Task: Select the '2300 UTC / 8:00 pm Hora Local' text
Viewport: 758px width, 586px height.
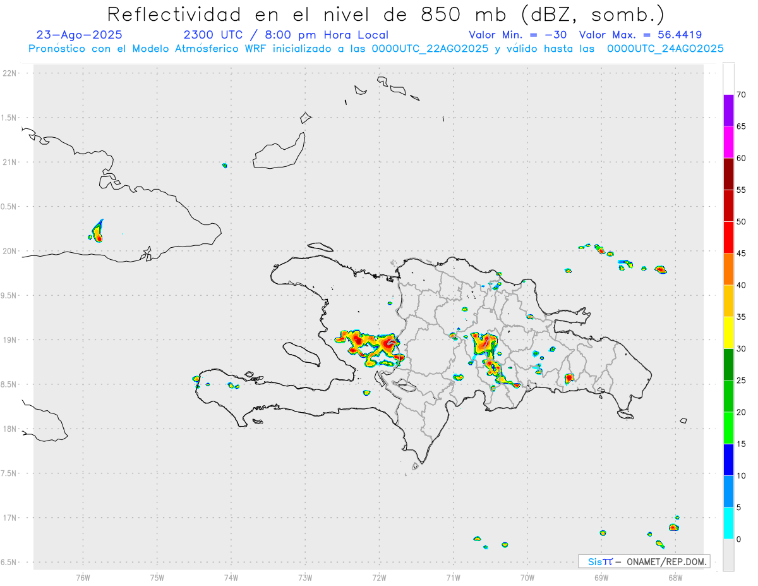Action: (x=286, y=35)
